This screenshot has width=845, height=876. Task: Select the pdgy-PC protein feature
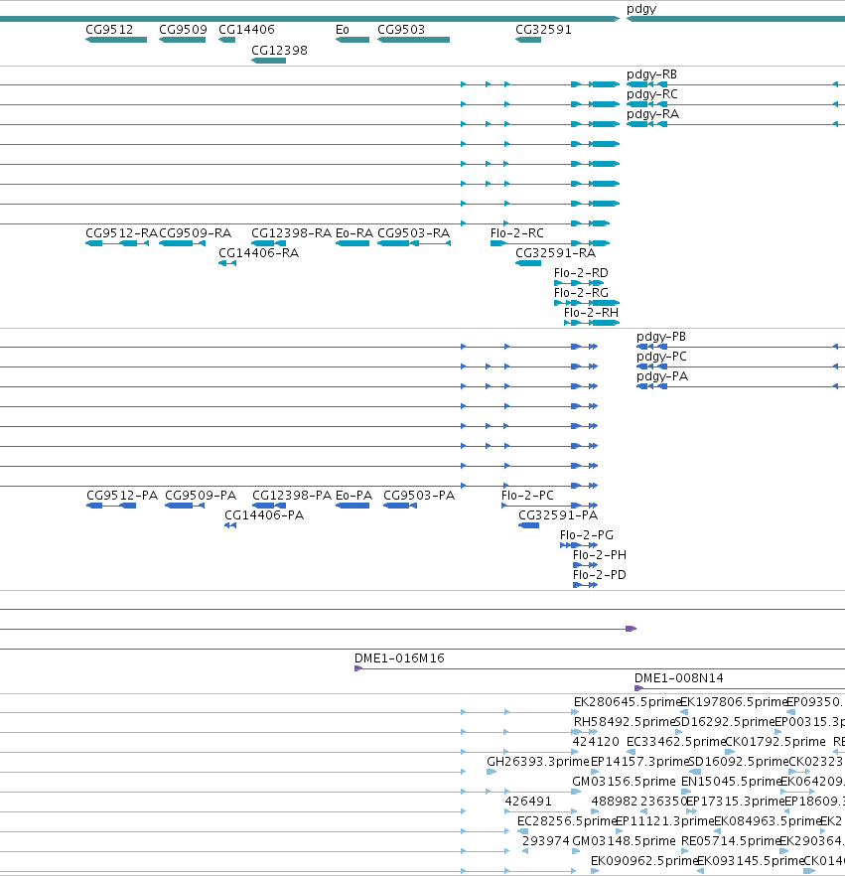coord(741,366)
